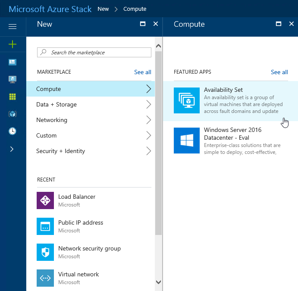
Task: Click the Load Balancer purple icon
Action: [x=45, y=200]
